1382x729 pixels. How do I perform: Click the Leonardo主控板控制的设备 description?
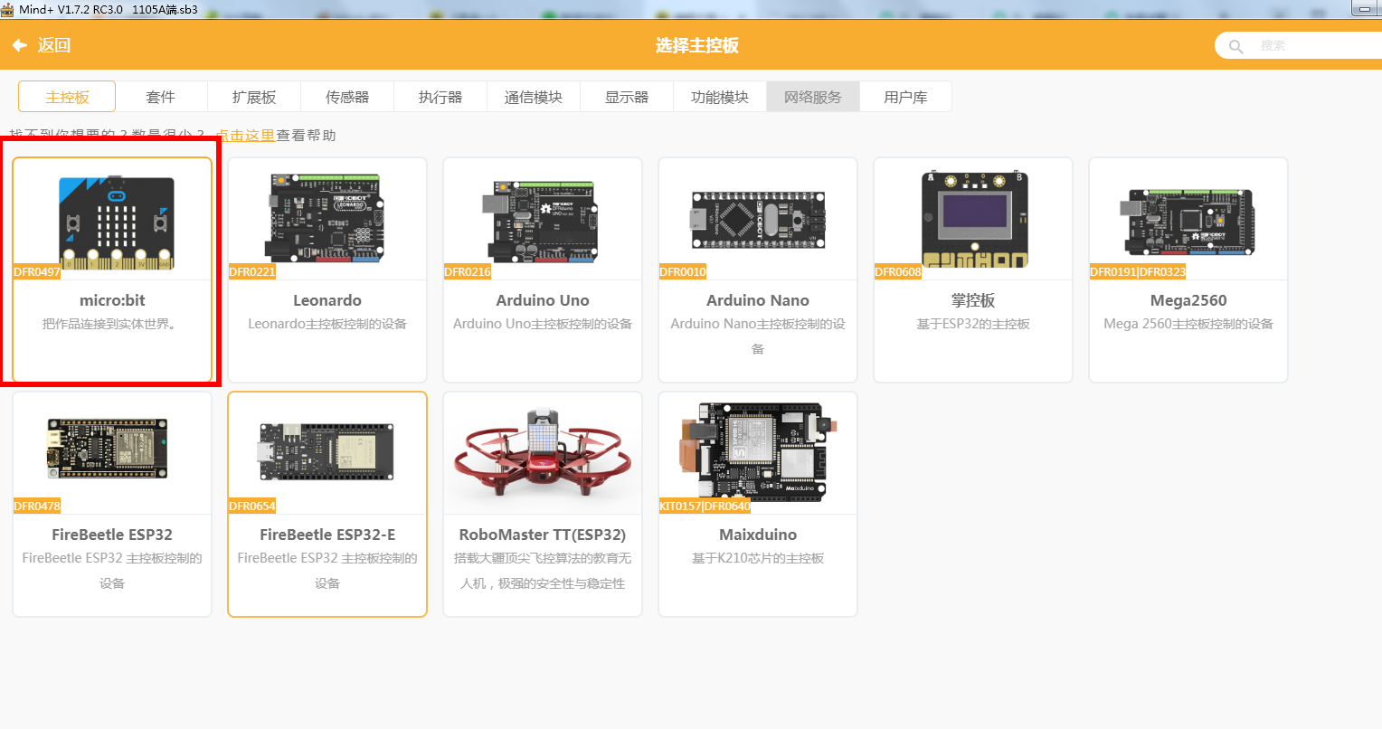(327, 324)
